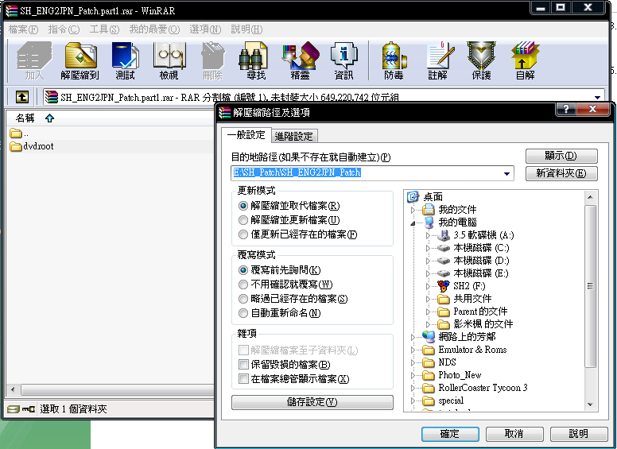Click the 儲存設定(V) button
Image resolution: width=617 pixels, height=449 pixels.
pos(312,402)
